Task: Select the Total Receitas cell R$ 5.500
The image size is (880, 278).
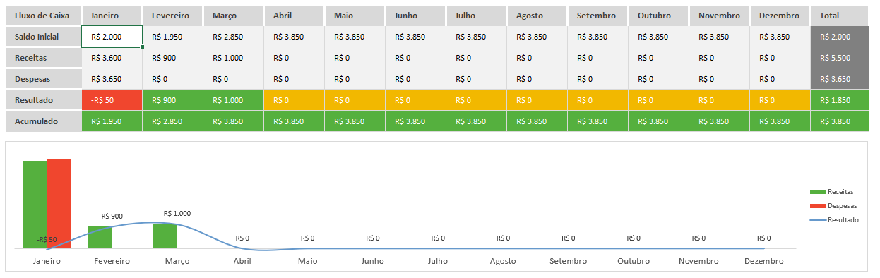Action: coord(840,58)
